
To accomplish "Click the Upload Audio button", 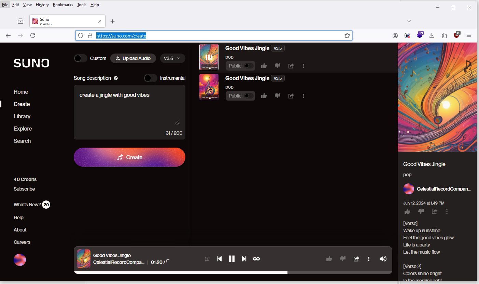I will pos(133,58).
